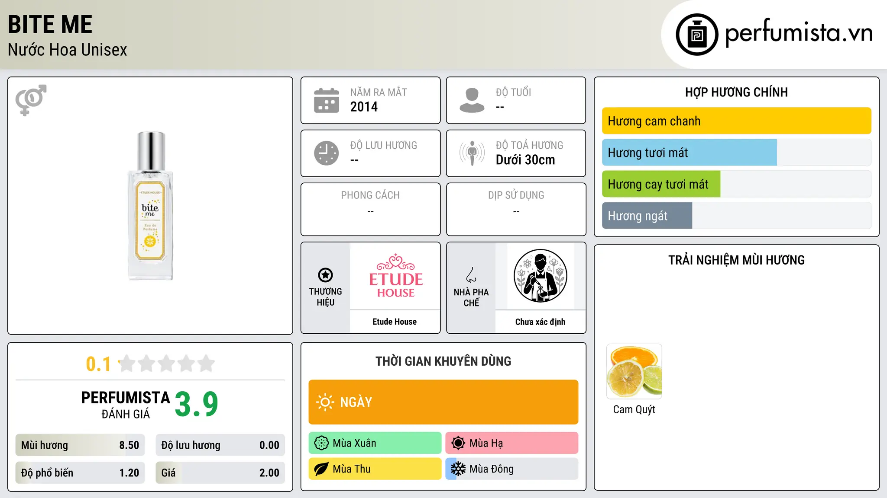Click the orange NGÀY time bar

(443, 402)
